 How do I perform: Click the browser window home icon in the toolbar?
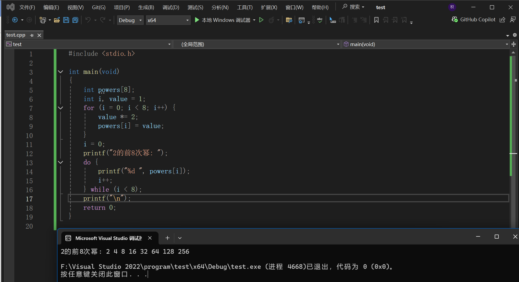(302, 20)
